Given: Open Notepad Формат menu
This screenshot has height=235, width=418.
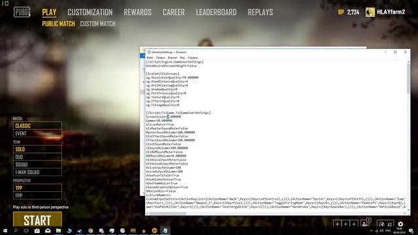Looking at the screenshot, I should tap(172, 57).
